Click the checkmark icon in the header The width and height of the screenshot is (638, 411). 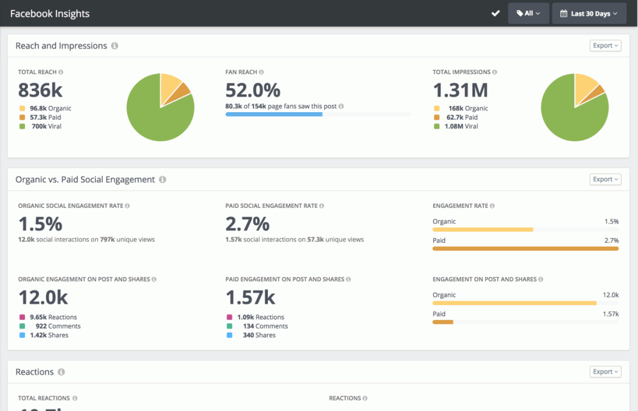[x=495, y=14]
